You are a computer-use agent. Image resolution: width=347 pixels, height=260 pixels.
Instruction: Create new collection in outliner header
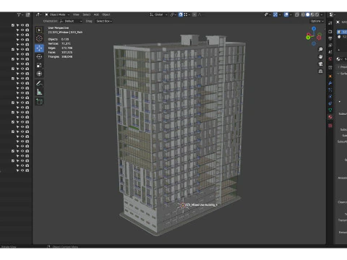[27, 14]
